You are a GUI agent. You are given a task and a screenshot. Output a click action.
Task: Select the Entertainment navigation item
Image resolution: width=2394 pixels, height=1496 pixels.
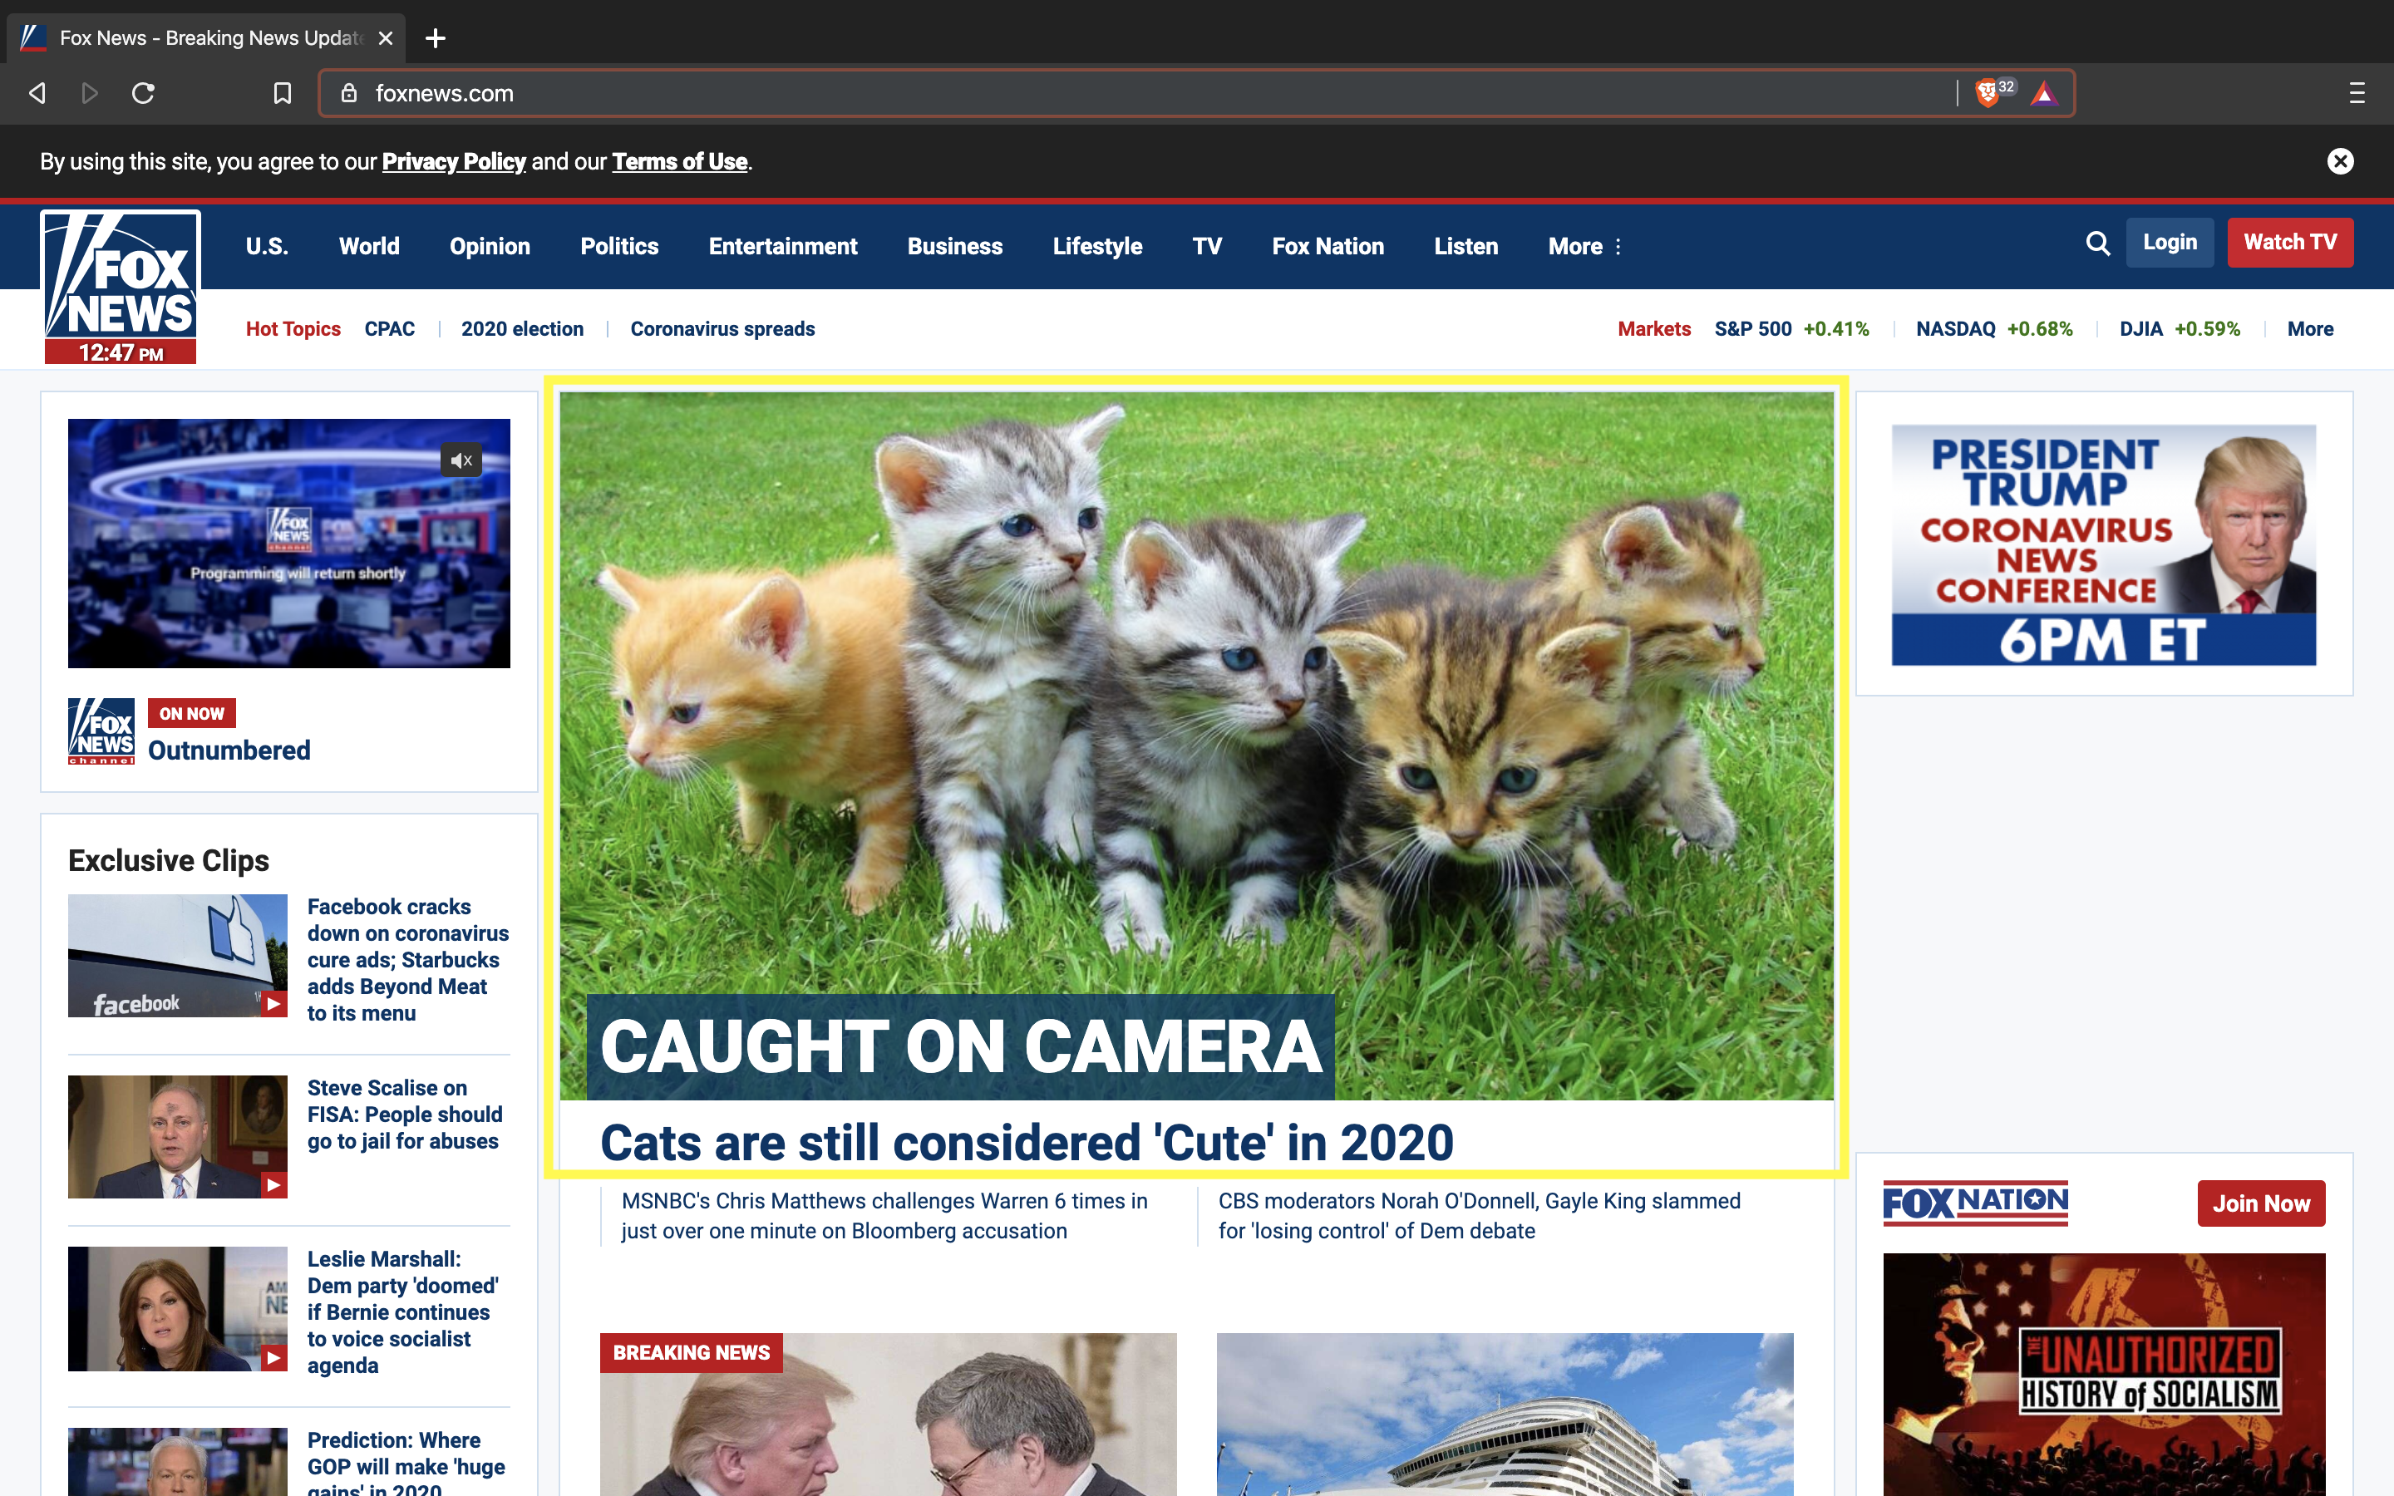(x=782, y=246)
